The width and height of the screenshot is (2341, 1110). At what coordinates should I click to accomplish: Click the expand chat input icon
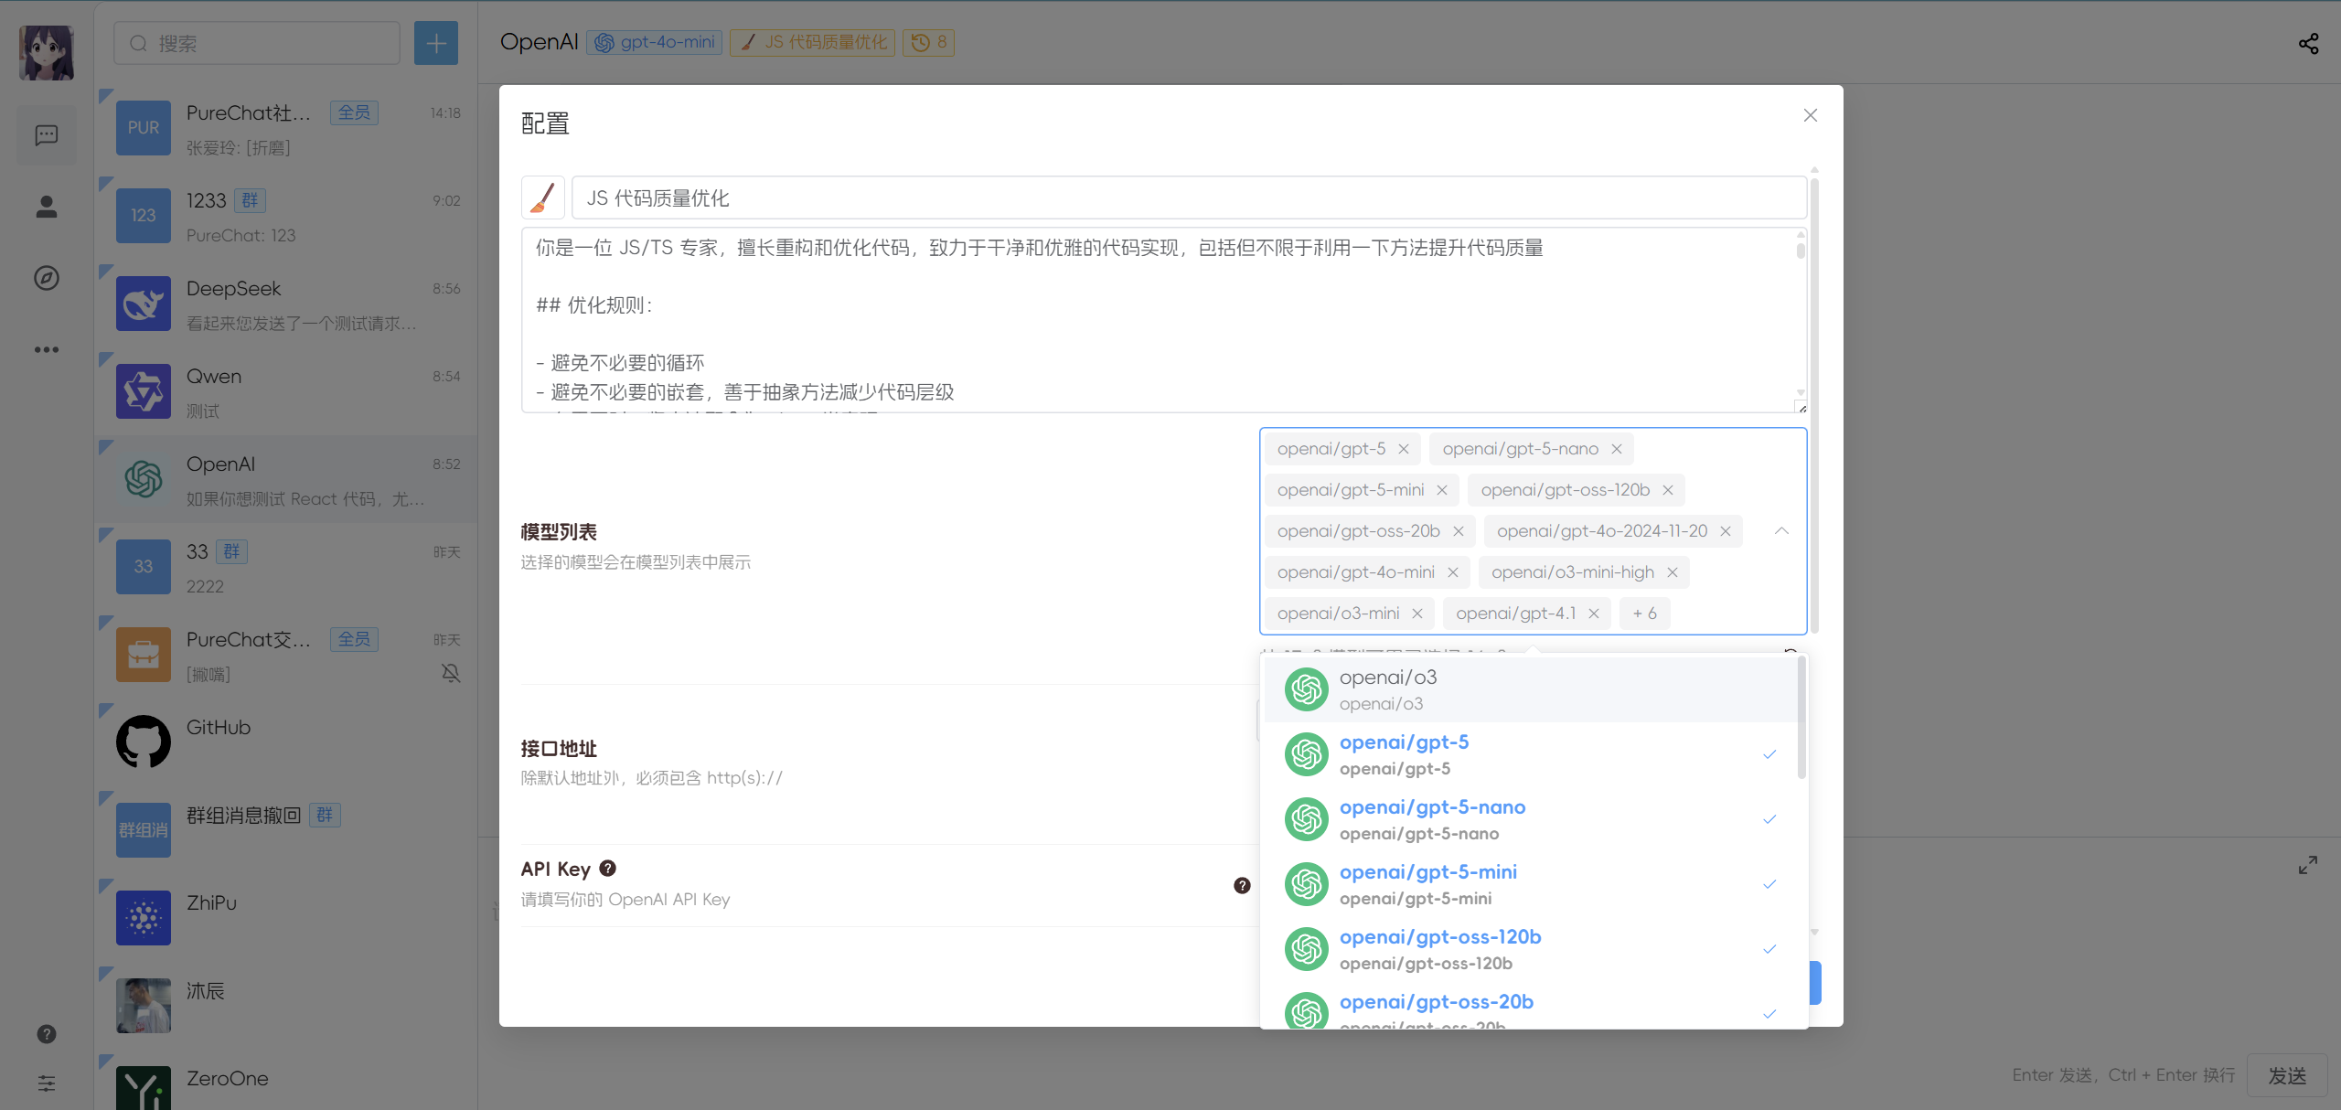[x=2308, y=865]
